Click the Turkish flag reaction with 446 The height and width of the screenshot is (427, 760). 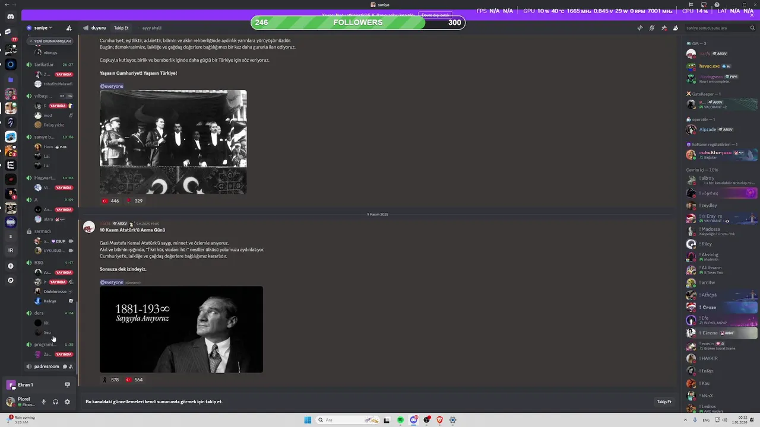(110, 201)
